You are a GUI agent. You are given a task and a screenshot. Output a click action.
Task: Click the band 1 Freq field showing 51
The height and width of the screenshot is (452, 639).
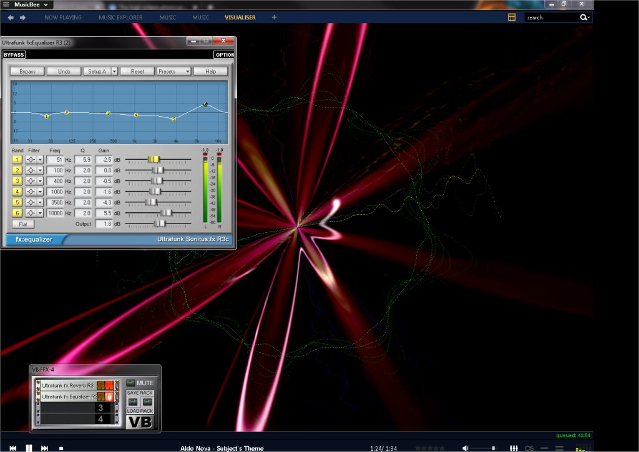[x=55, y=160]
